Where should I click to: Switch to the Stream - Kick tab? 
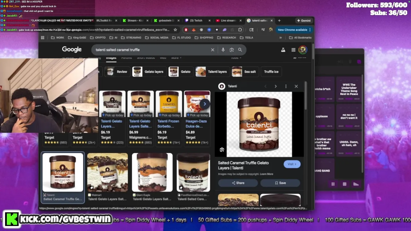click(136, 21)
